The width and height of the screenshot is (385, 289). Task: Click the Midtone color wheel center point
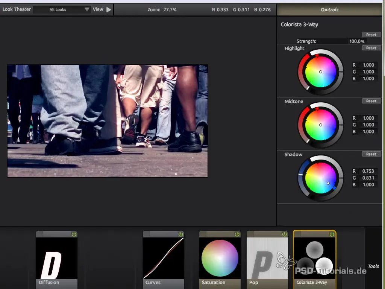tap(321, 125)
